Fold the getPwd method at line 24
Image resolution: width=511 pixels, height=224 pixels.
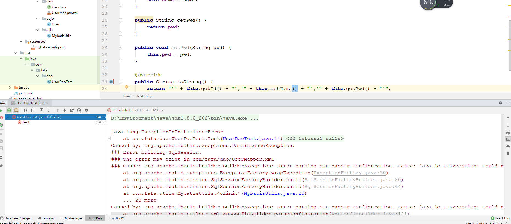(120, 20)
